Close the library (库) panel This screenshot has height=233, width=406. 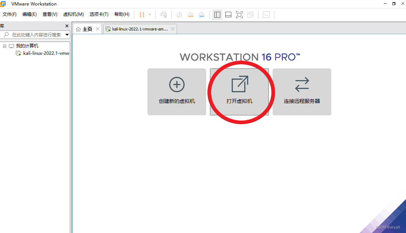(x=67, y=26)
